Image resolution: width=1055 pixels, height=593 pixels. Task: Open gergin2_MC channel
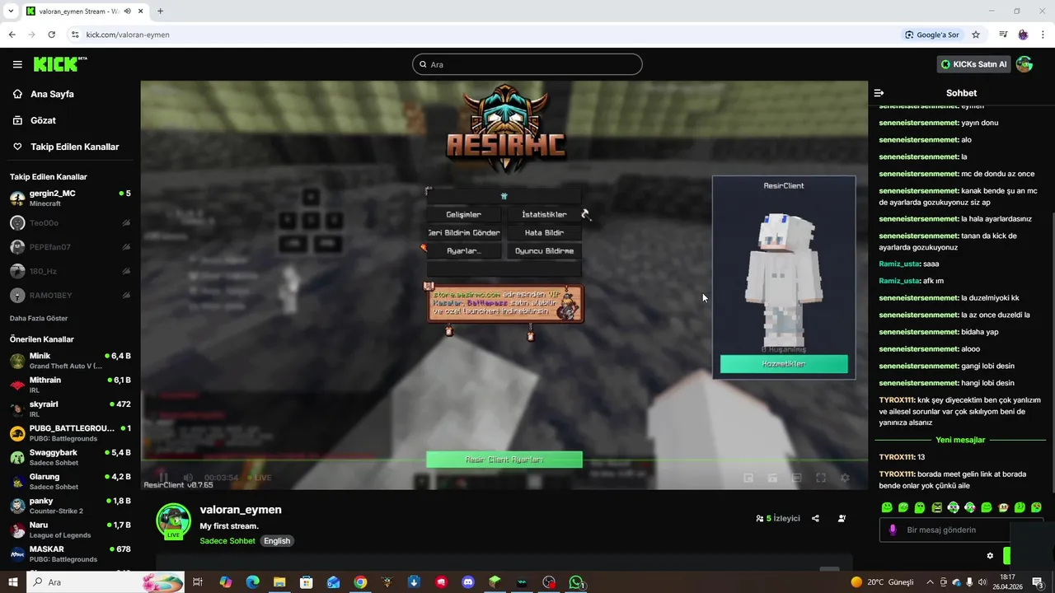point(70,198)
